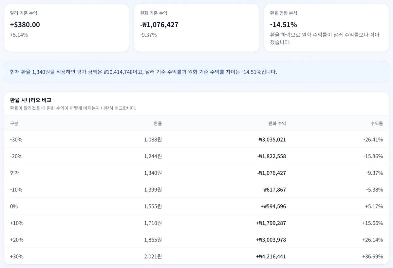The width and height of the screenshot is (393, 268).
Task: Click the +₩594,596 profit cell
Action: coord(273,207)
